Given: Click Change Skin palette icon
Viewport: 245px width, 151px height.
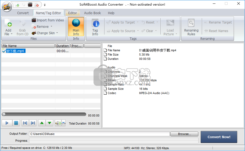Looking at the screenshot, I should [34, 33].
